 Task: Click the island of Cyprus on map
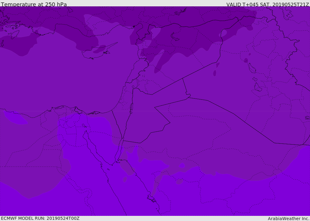pos(99,51)
